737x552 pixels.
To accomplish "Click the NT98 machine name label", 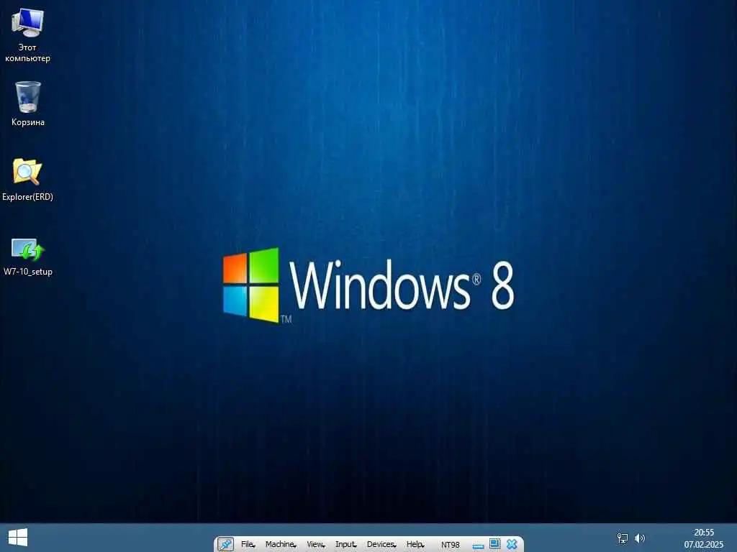I will tap(450, 545).
